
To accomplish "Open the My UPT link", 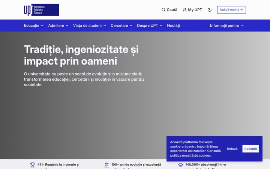I will click(x=192, y=10).
